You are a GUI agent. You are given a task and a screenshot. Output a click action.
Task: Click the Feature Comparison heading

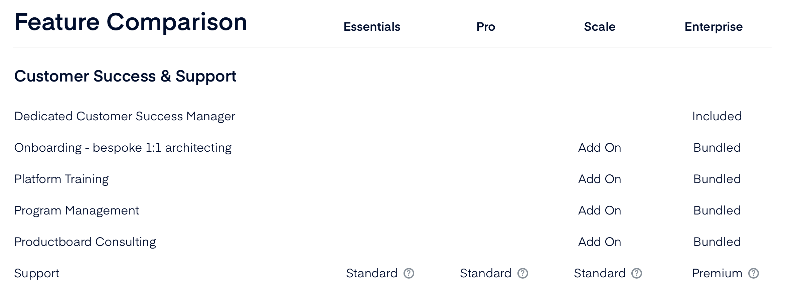click(131, 22)
